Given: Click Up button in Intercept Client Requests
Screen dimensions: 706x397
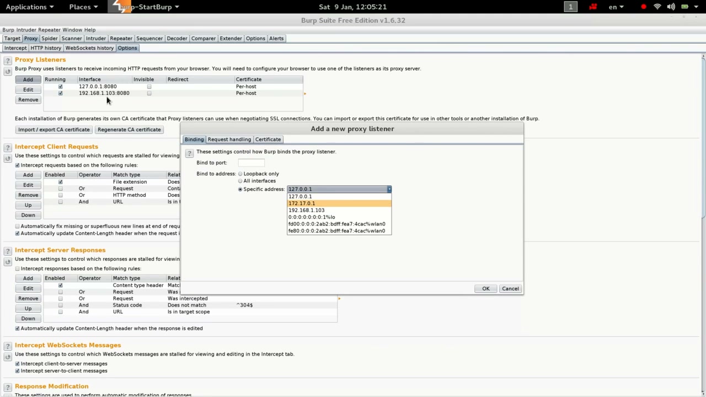Looking at the screenshot, I should [x=28, y=205].
